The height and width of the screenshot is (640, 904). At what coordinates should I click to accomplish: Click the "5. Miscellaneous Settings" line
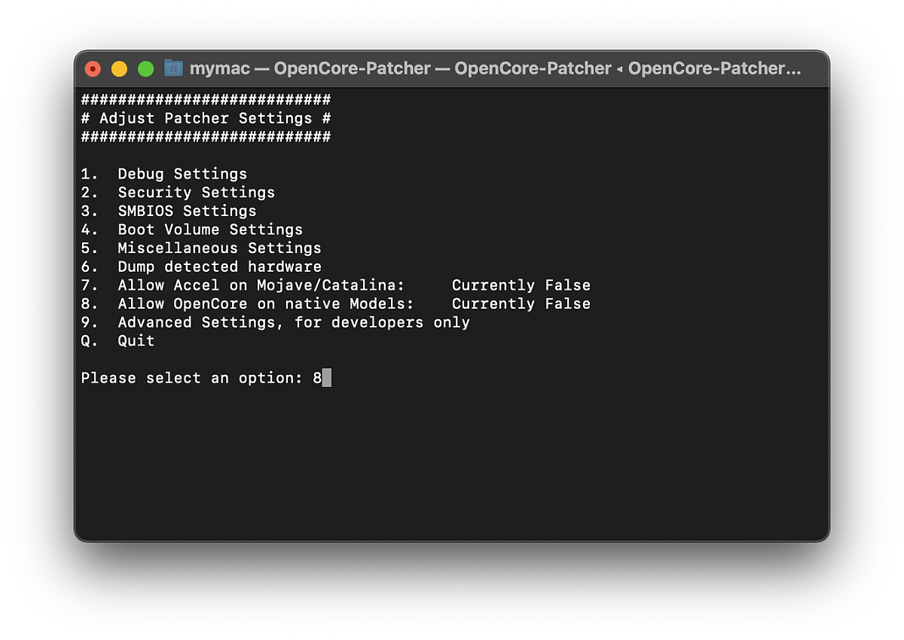(x=201, y=248)
